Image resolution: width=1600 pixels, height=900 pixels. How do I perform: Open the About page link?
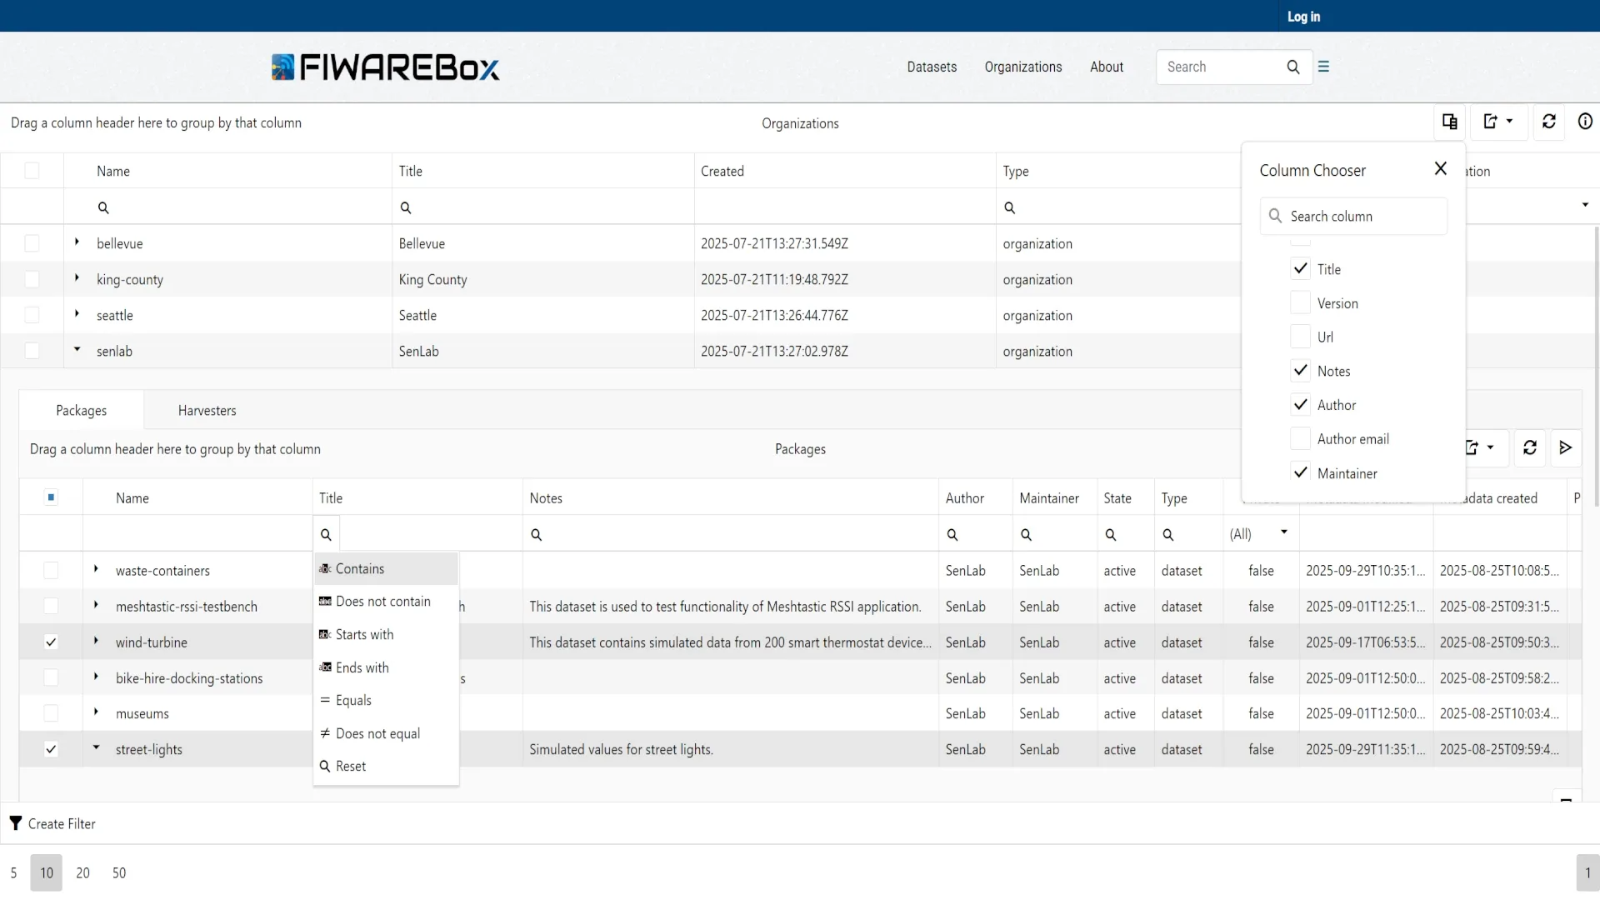coord(1106,67)
